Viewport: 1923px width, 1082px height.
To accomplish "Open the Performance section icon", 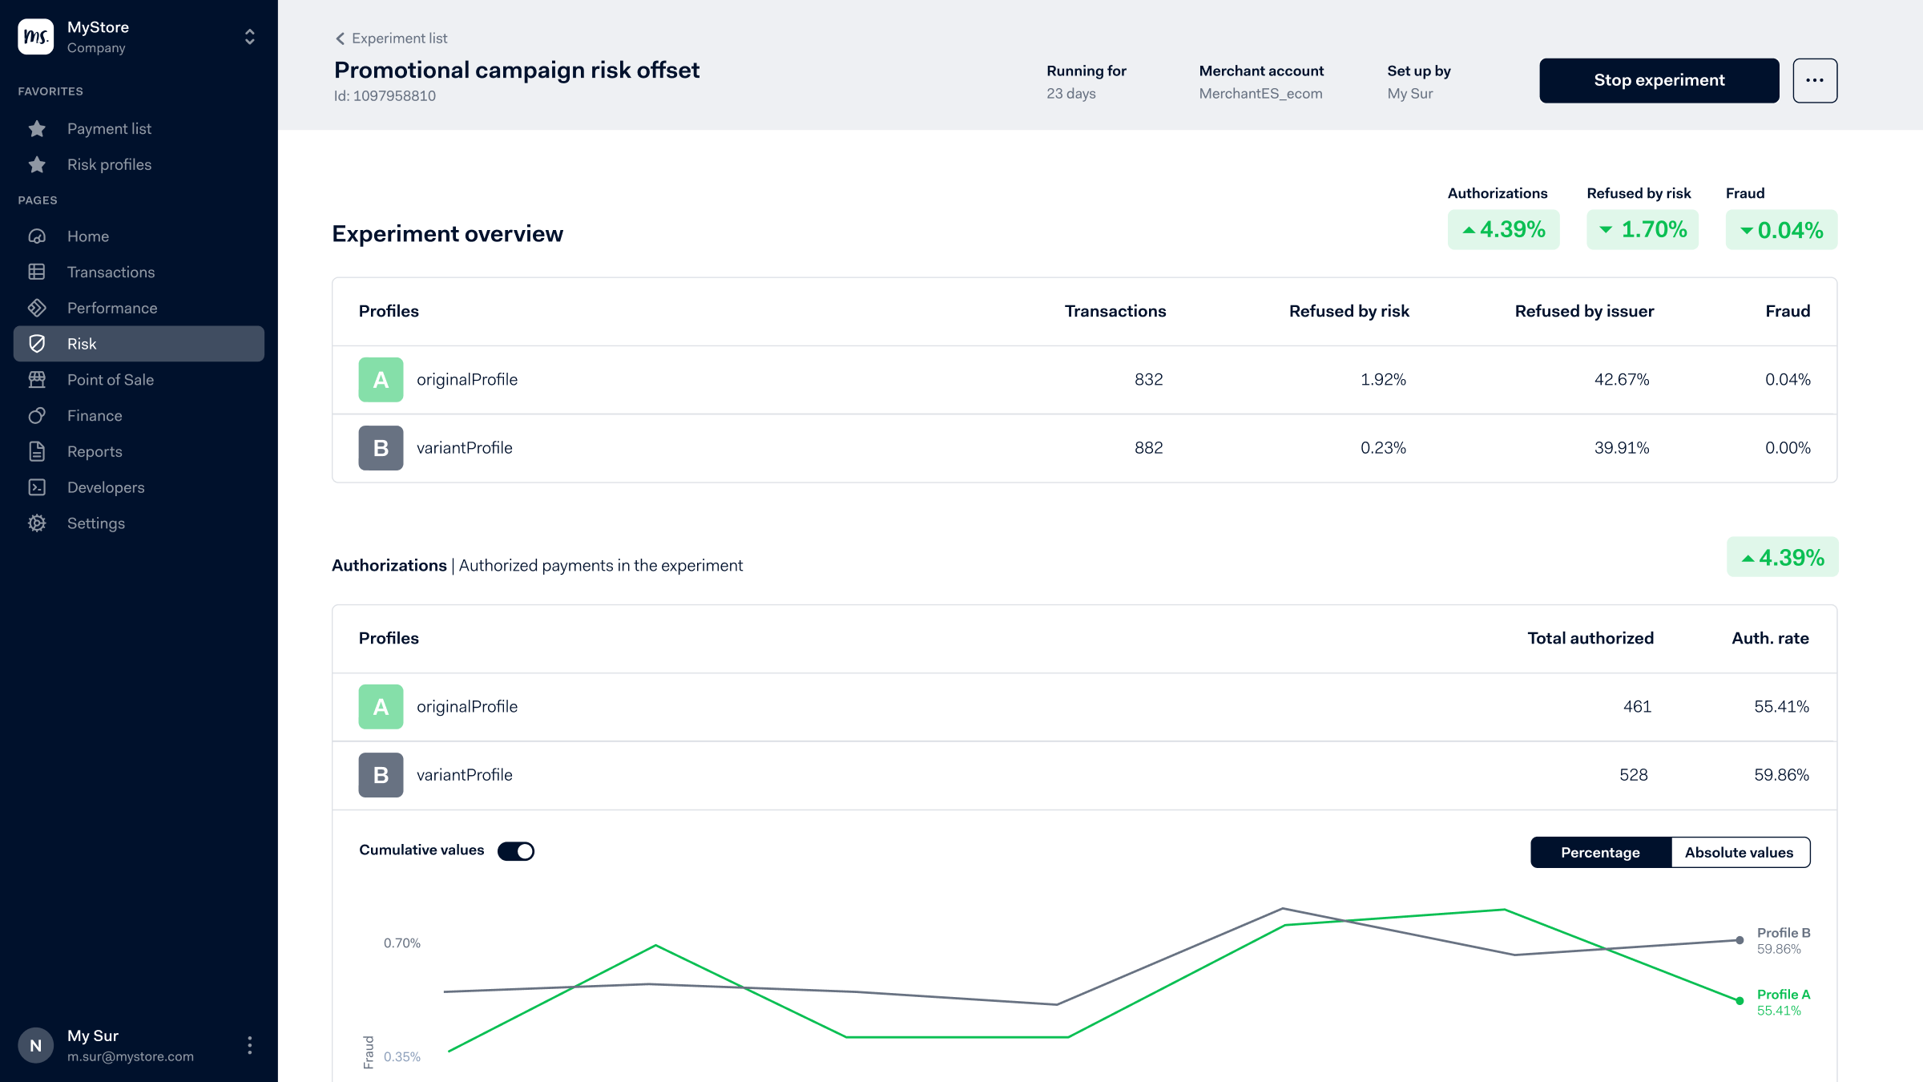I will click(x=37, y=308).
